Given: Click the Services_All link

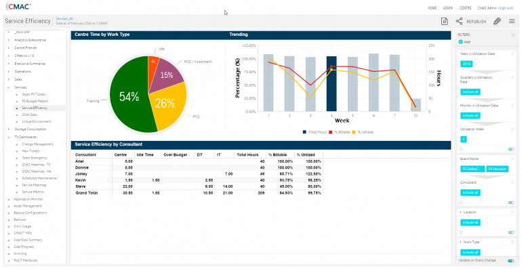Looking at the screenshot, I should tap(64, 19).
